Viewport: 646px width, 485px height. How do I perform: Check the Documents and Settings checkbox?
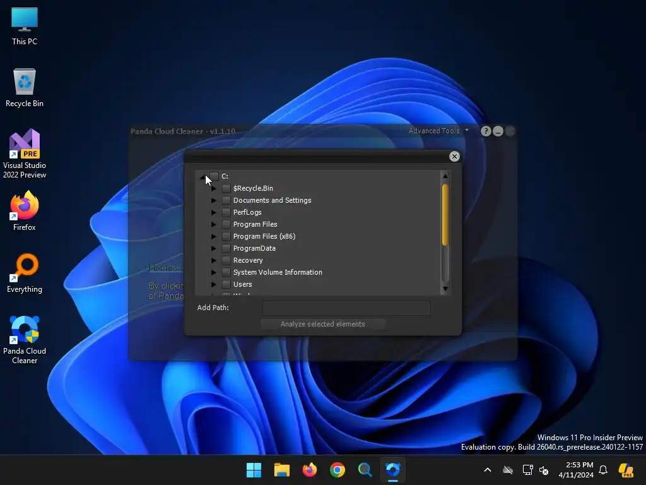tap(226, 200)
